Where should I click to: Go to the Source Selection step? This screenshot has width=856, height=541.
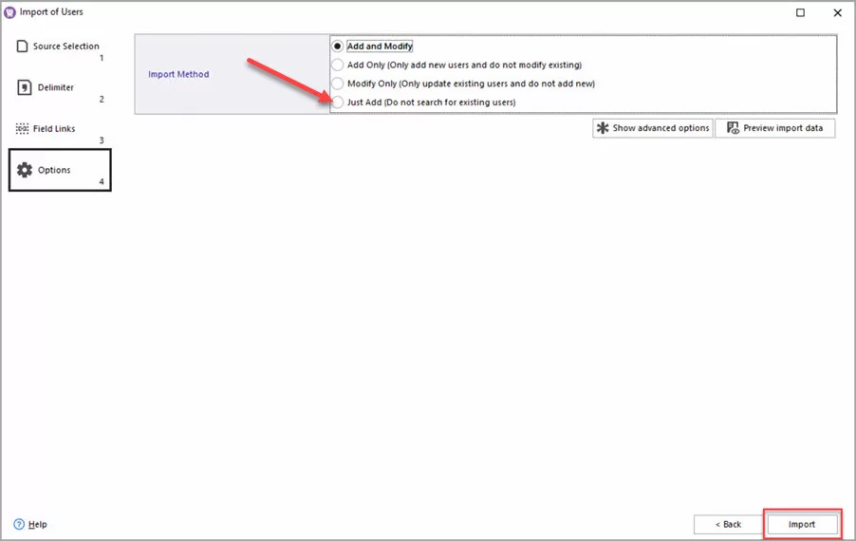[65, 47]
